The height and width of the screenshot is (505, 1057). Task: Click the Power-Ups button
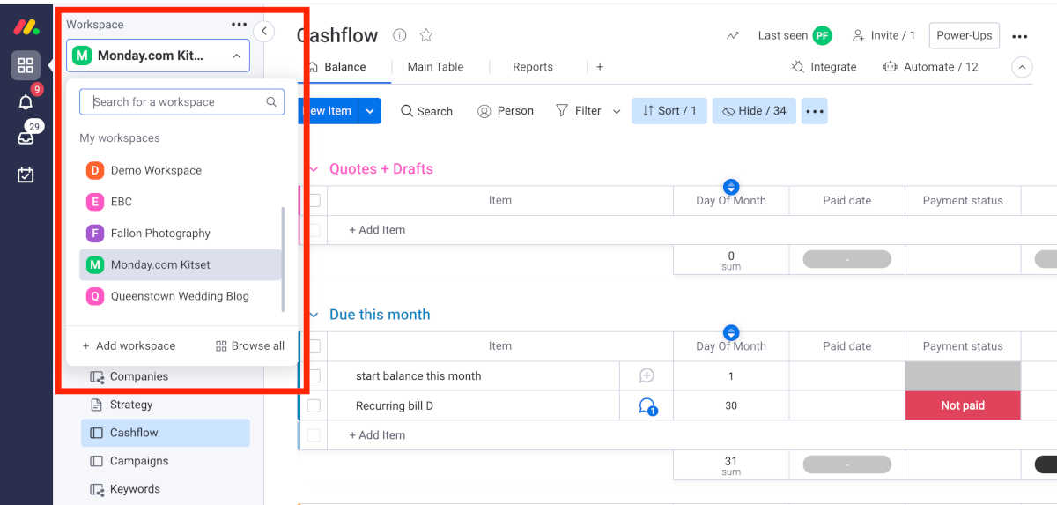point(964,36)
